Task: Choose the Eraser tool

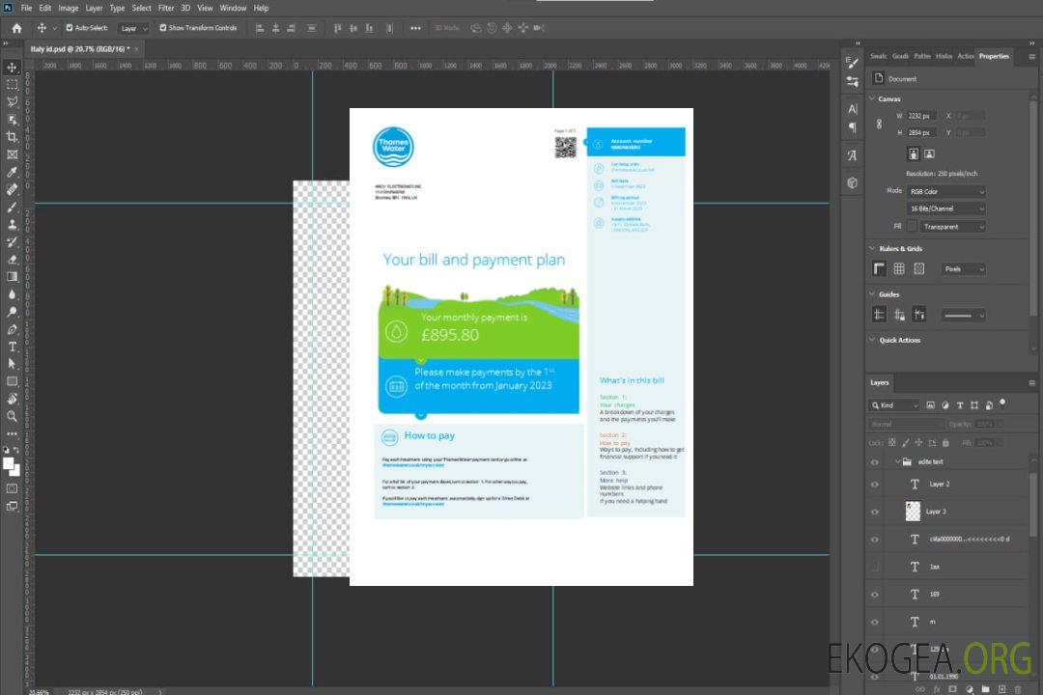Action: [13, 260]
